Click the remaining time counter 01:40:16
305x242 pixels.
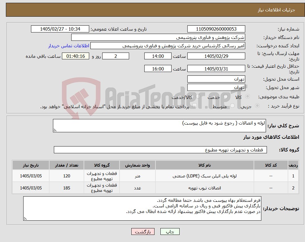point(76,56)
